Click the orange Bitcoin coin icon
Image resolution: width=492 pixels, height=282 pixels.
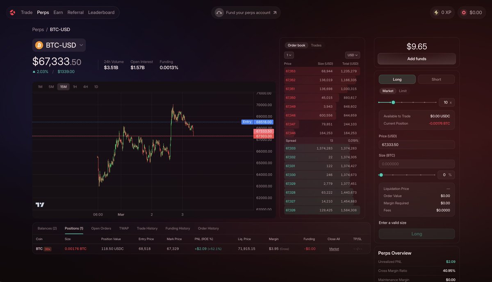[39, 45]
